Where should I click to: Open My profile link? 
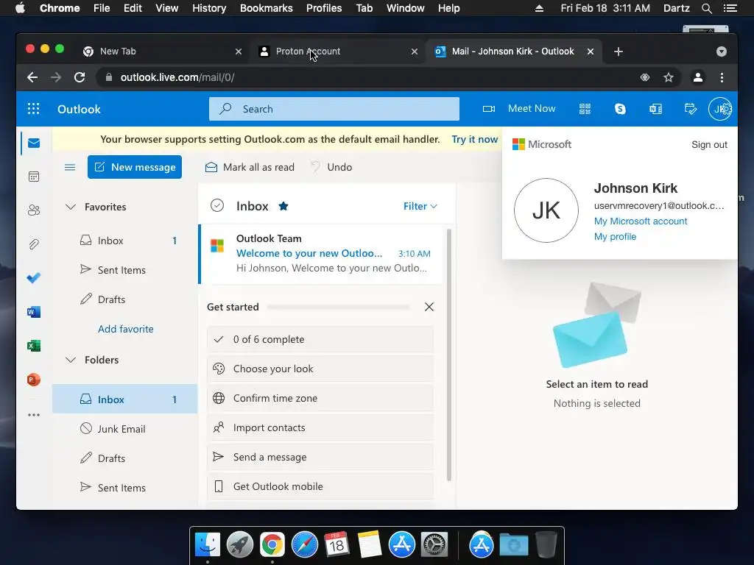click(x=615, y=236)
